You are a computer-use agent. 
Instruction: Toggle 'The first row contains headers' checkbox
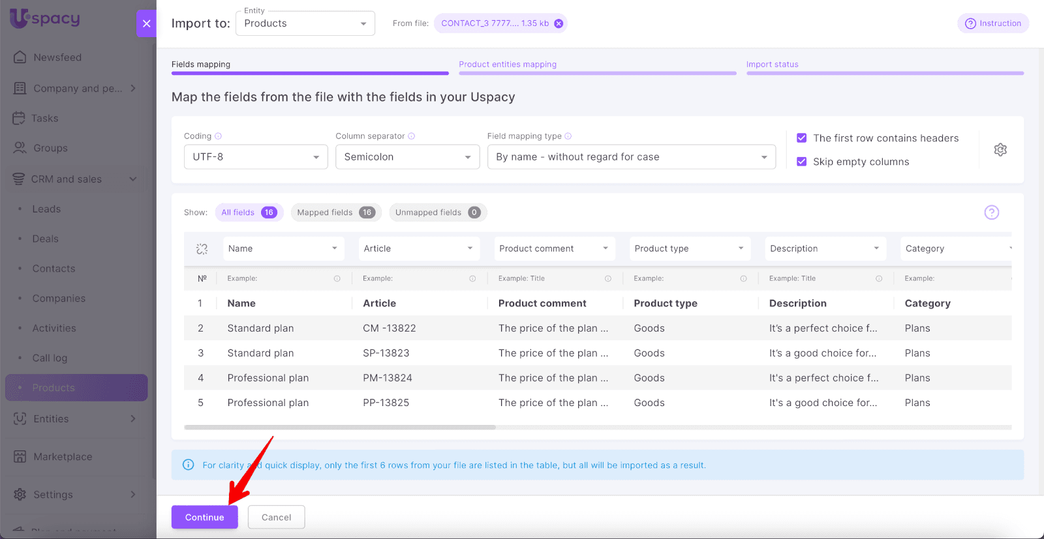(802, 138)
